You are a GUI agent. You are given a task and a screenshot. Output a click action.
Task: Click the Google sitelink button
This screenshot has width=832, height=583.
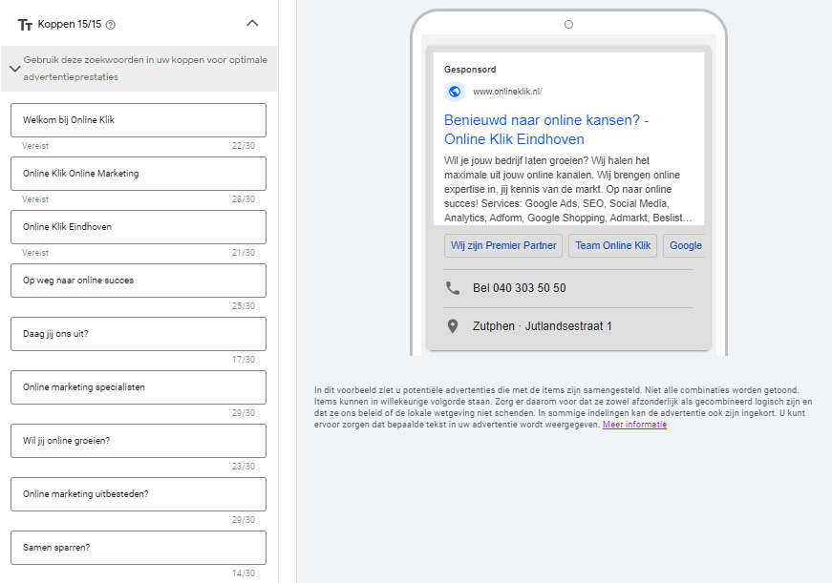(685, 245)
